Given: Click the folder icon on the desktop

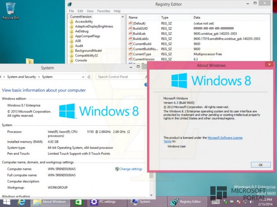Looking at the screenshot, I should click(x=29, y=61).
